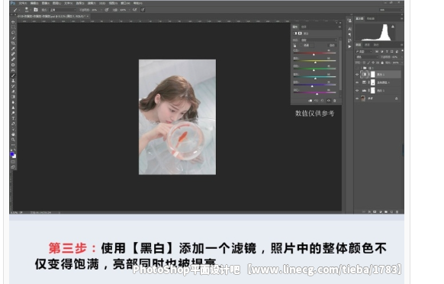This screenshot has height=284, width=444.
Task: Add layer mask from Layers panel bottom
Action: 375,211
